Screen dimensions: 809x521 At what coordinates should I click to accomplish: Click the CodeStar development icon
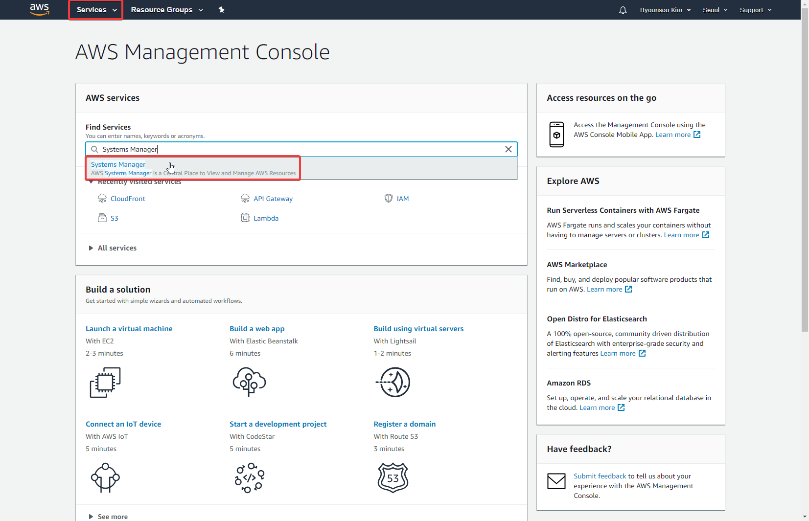pos(250,478)
